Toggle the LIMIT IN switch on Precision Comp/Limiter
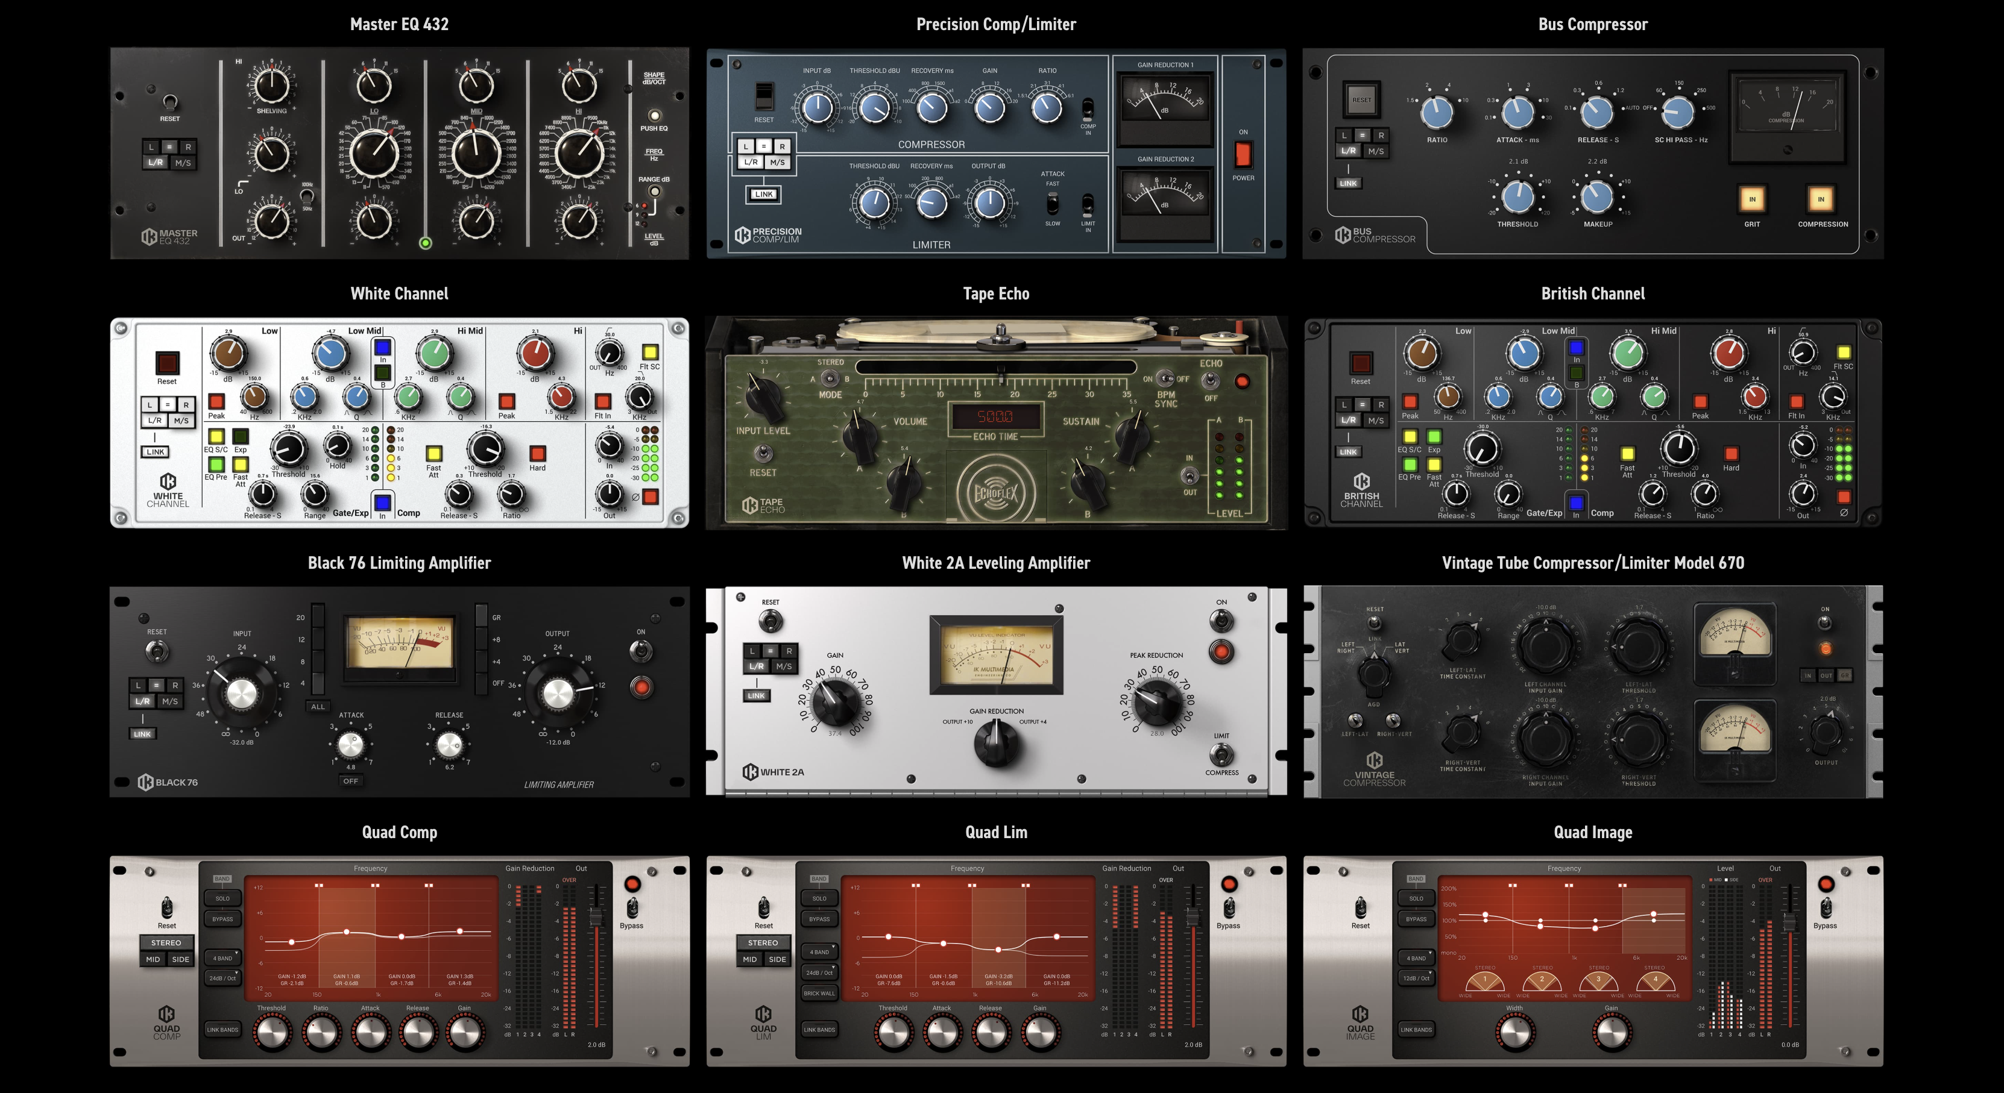The width and height of the screenshot is (2004, 1093). (1088, 205)
